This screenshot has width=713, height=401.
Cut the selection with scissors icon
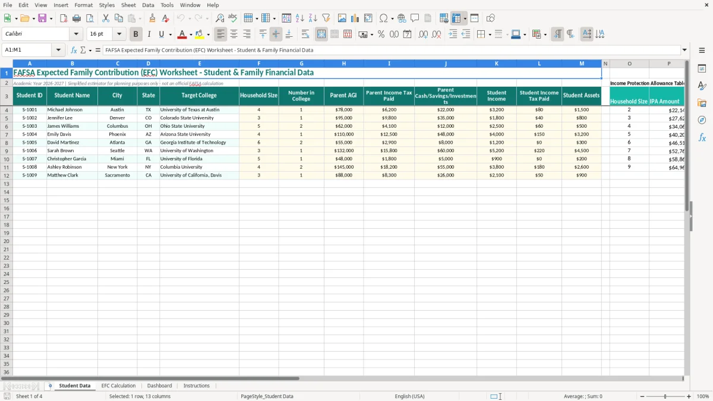106,18
